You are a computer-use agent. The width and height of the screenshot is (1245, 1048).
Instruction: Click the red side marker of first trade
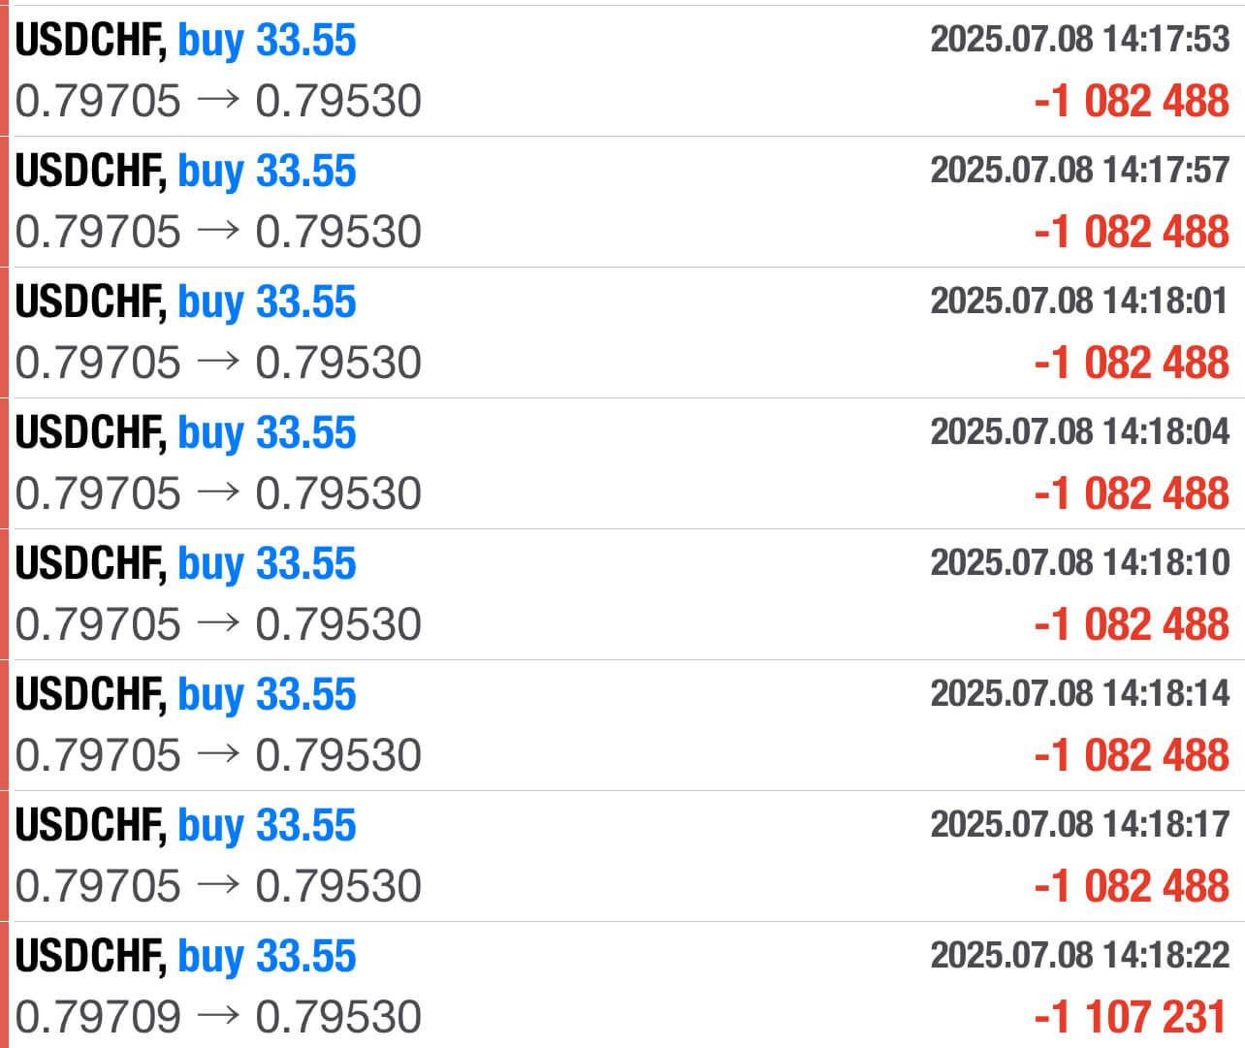coord(4,71)
